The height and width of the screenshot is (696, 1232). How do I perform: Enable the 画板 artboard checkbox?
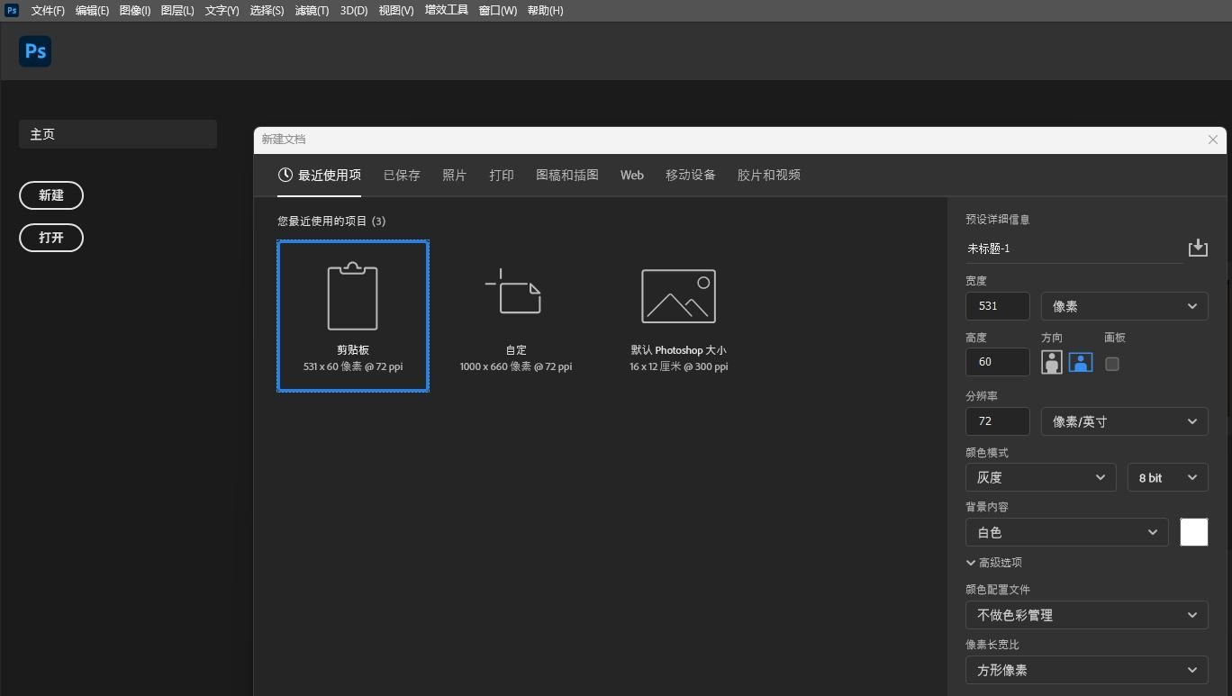point(1112,364)
